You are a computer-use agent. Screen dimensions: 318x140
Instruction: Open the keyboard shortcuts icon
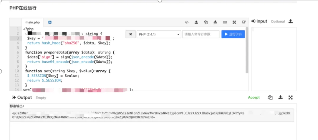[225, 22]
